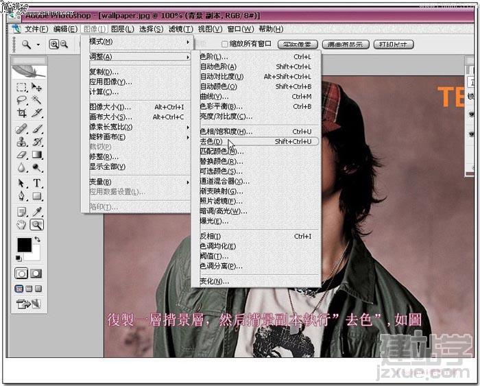Viewport: 480px width, 386px height.
Task: Toggle the 缩放所有窗口 checkbox
Action: [x=224, y=44]
